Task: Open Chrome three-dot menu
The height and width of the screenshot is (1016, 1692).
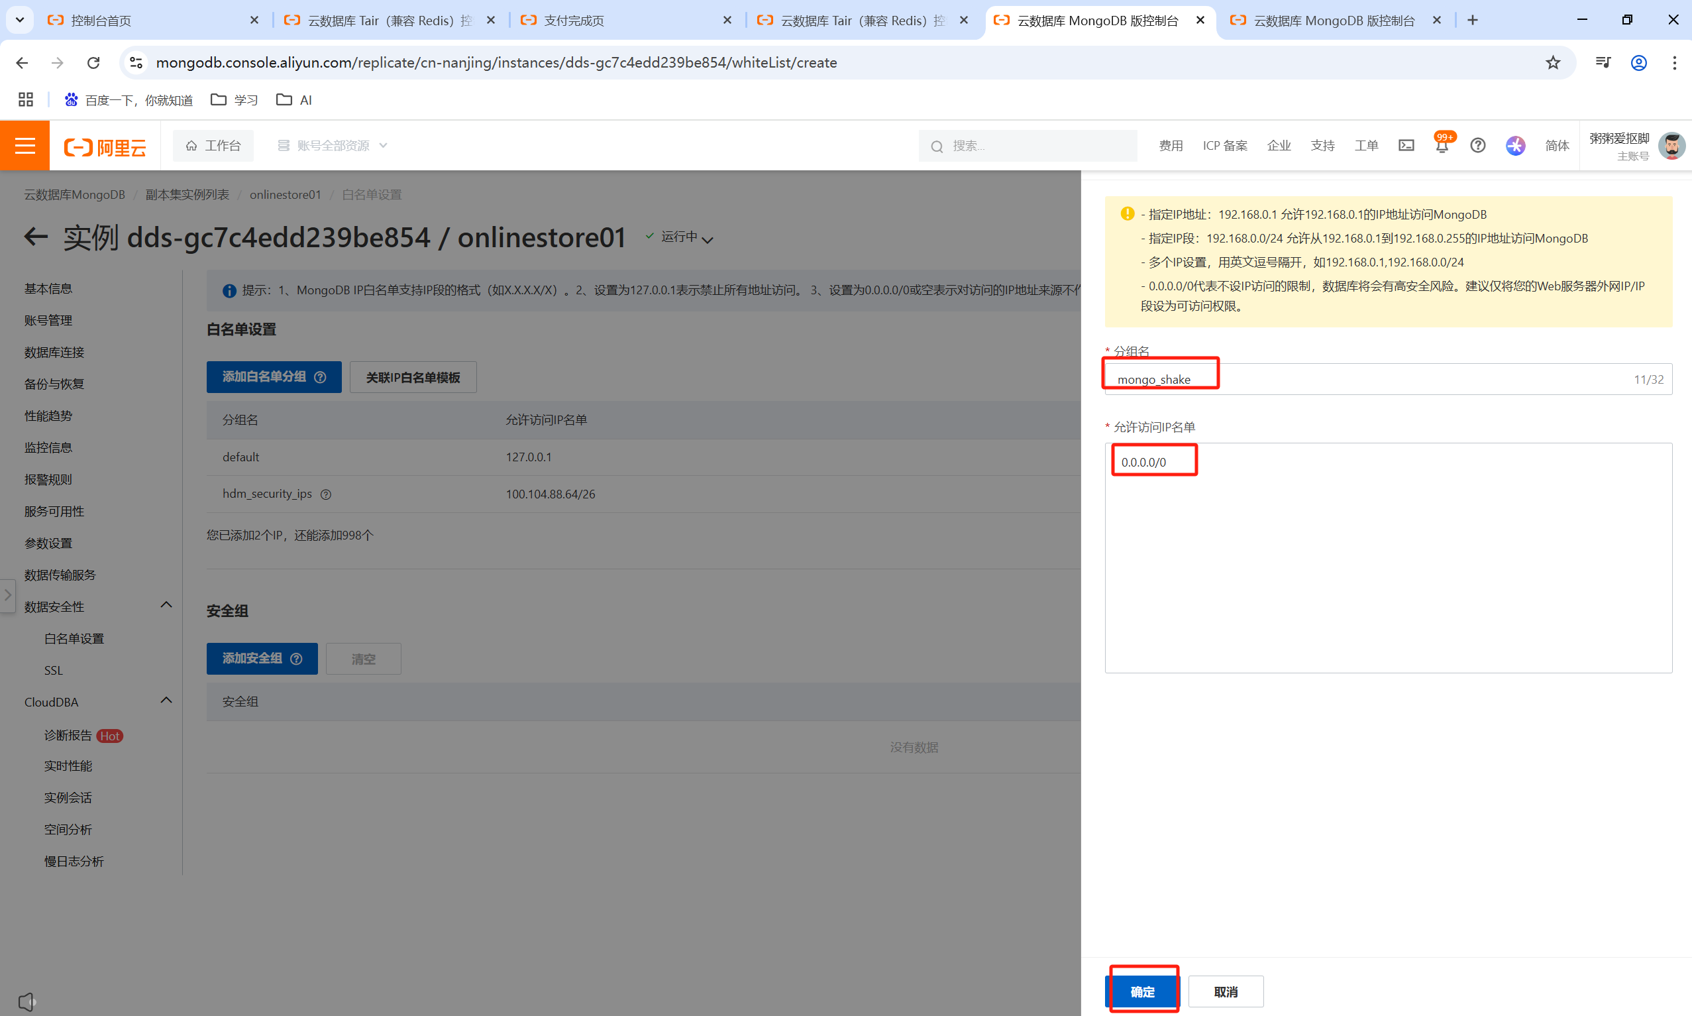Action: click(x=1674, y=62)
